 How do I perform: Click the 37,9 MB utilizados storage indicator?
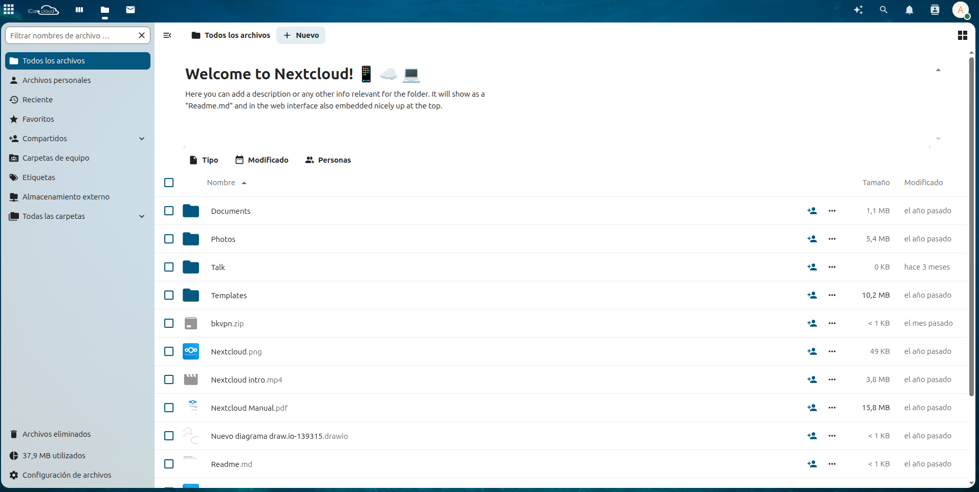pyautogui.click(x=54, y=455)
